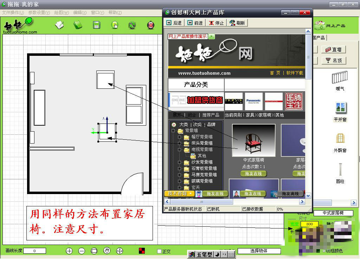
Task: Select the 圆柱 column item
Action: [x=340, y=173]
